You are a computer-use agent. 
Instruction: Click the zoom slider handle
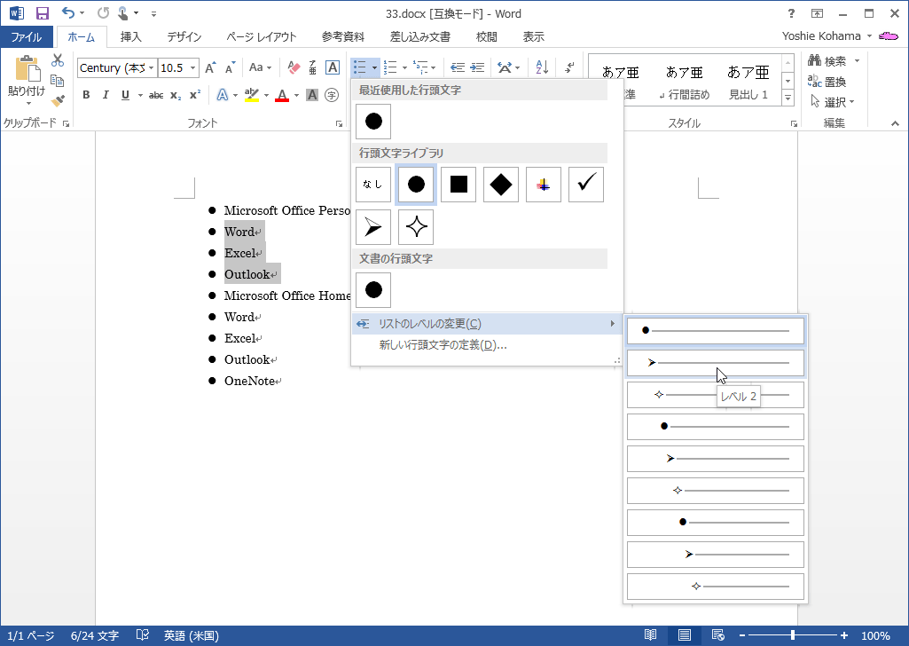click(793, 635)
